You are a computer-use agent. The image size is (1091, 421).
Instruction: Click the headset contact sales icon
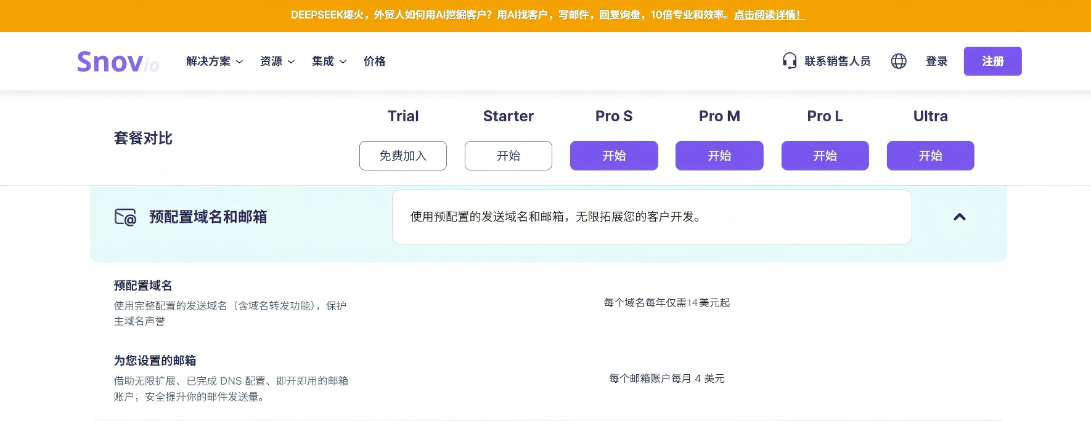789,61
